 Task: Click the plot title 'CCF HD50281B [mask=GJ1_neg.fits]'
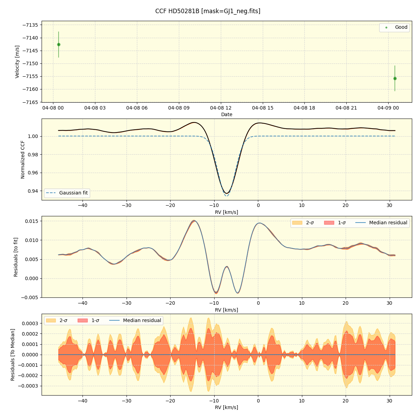(x=208, y=11)
